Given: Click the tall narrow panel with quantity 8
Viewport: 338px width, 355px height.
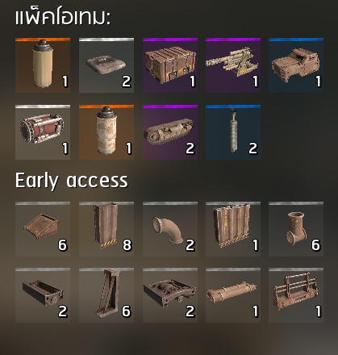Looking at the screenshot, I should click(x=106, y=229).
